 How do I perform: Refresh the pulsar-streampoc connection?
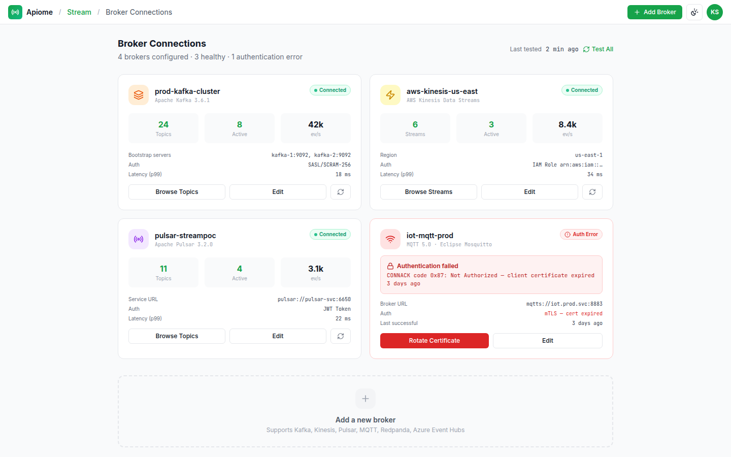(x=341, y=336)
